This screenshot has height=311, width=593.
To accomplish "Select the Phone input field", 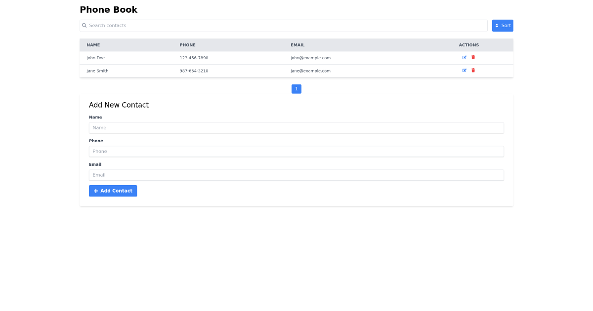I will [x=296, y=151].
